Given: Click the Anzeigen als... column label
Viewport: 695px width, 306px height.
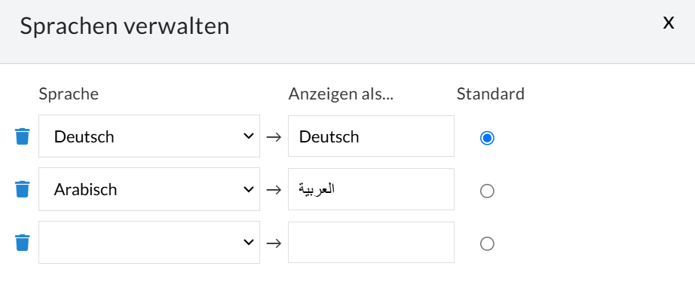Looking at the screenshot, I should pyautogui.click(x=341, y=94).
